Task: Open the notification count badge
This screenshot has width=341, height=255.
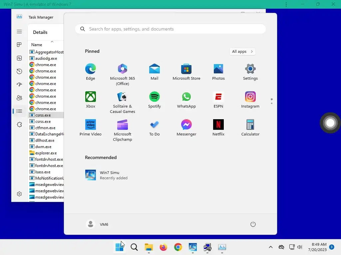Action: pos(331,247)
